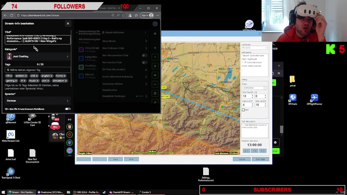Open Kanal-Aktionen three-dot menu

point(145,32)
